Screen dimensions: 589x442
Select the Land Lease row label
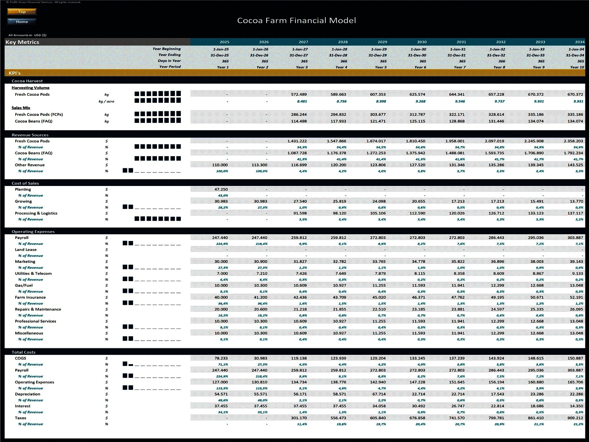pyautogui.click(x=26, y=250)
